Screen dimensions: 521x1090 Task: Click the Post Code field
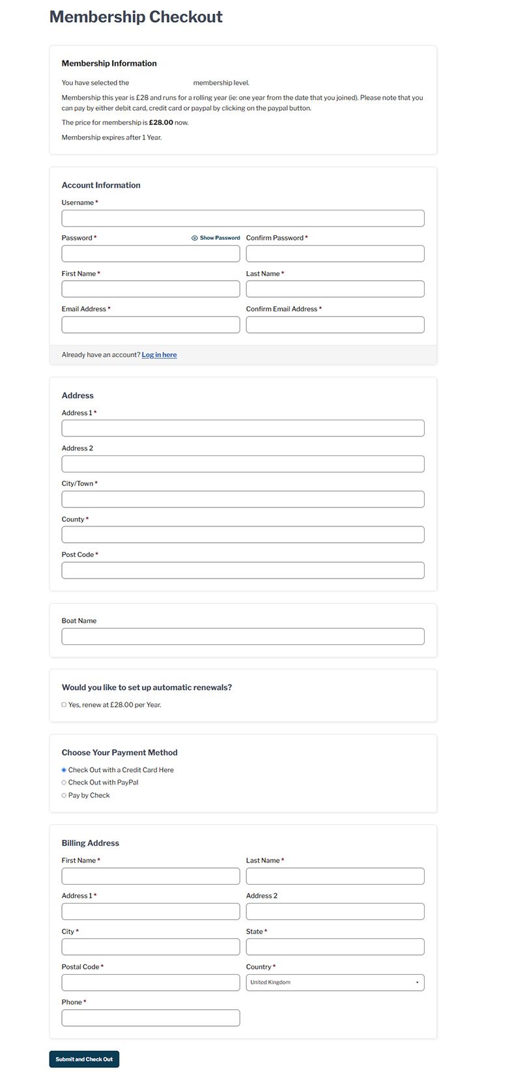point(243,571)
